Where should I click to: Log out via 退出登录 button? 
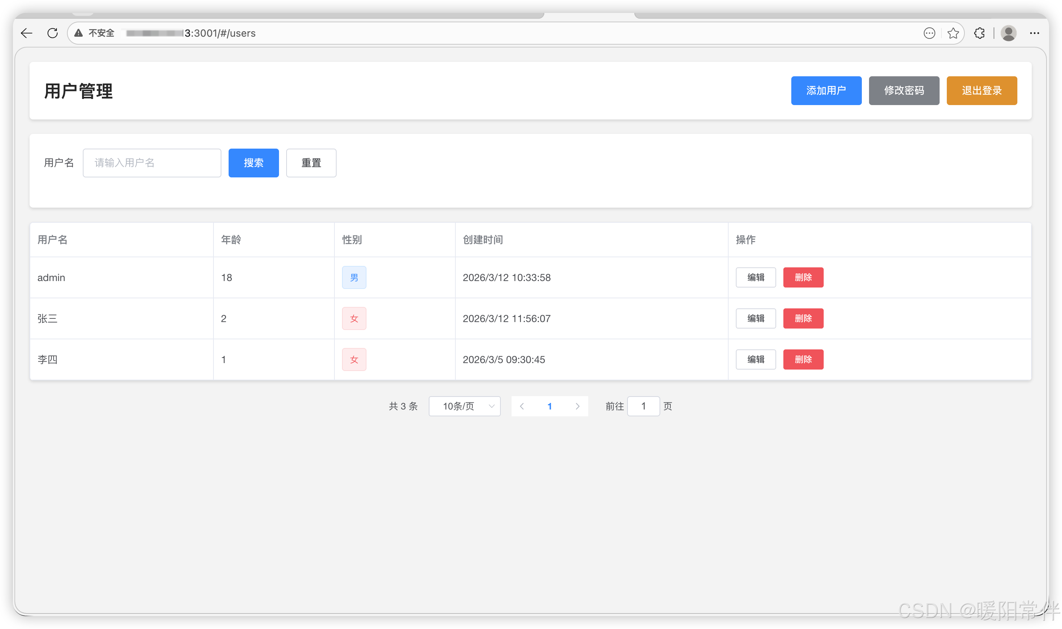981,90
